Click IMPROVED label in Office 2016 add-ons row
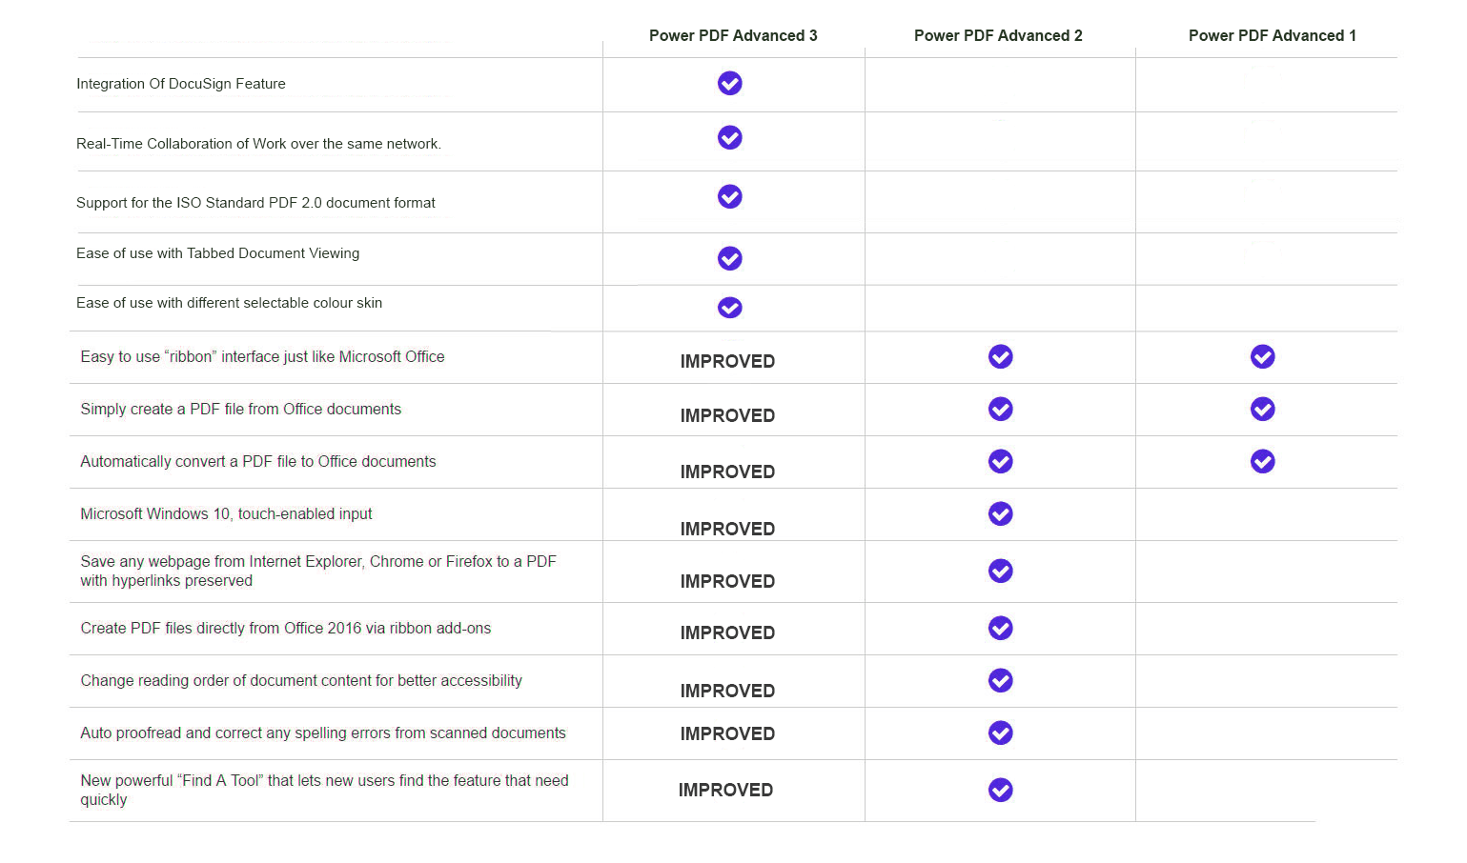The image size is (1467, 863). [727, 632]
